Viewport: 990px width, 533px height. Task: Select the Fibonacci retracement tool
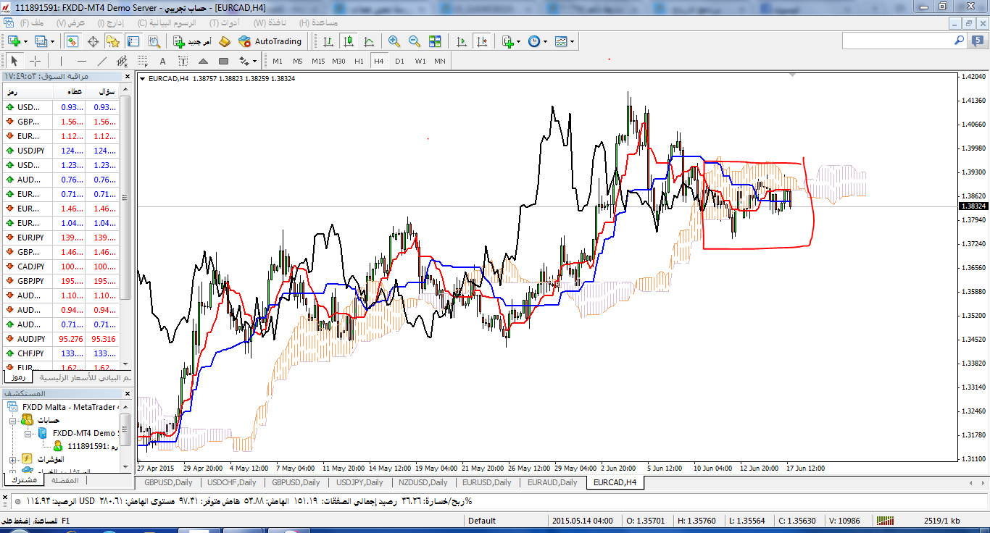tap(143, 61)
